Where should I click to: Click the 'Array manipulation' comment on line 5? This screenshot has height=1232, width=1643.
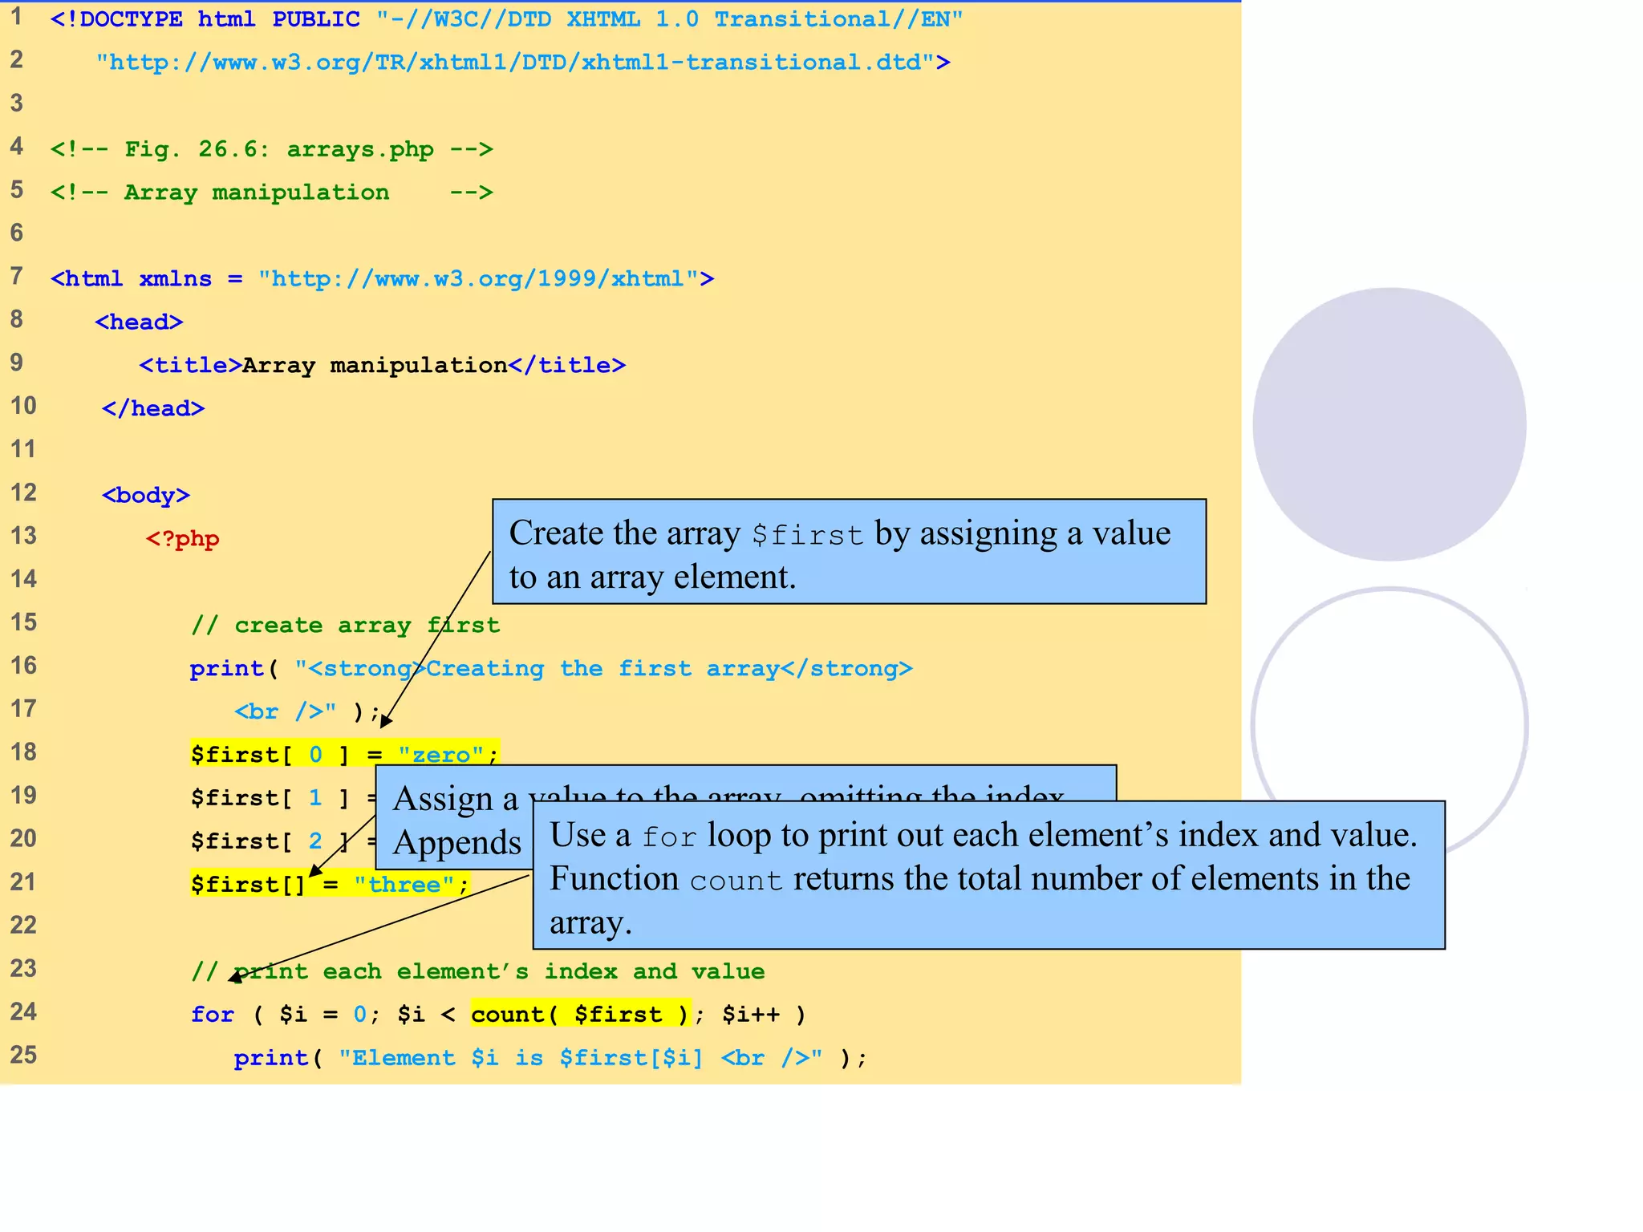pos(271,192)
